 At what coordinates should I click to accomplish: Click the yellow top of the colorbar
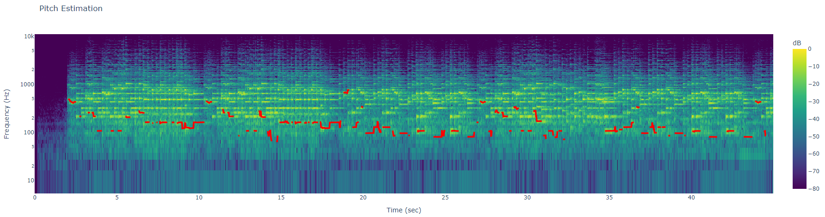pos(799,51)
